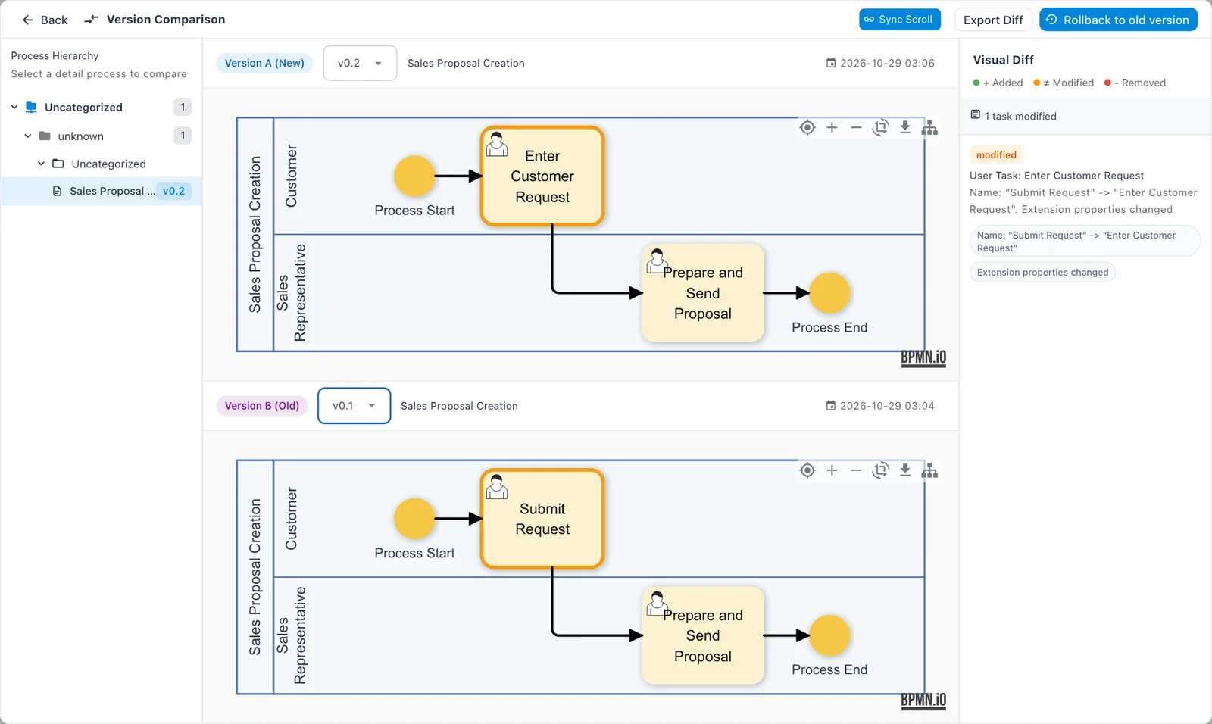Image resolution: width=1212 pixels, height=724 pixels.
Task: Select the Sales Proposal v0.2 process item
Action: (101, 191)
